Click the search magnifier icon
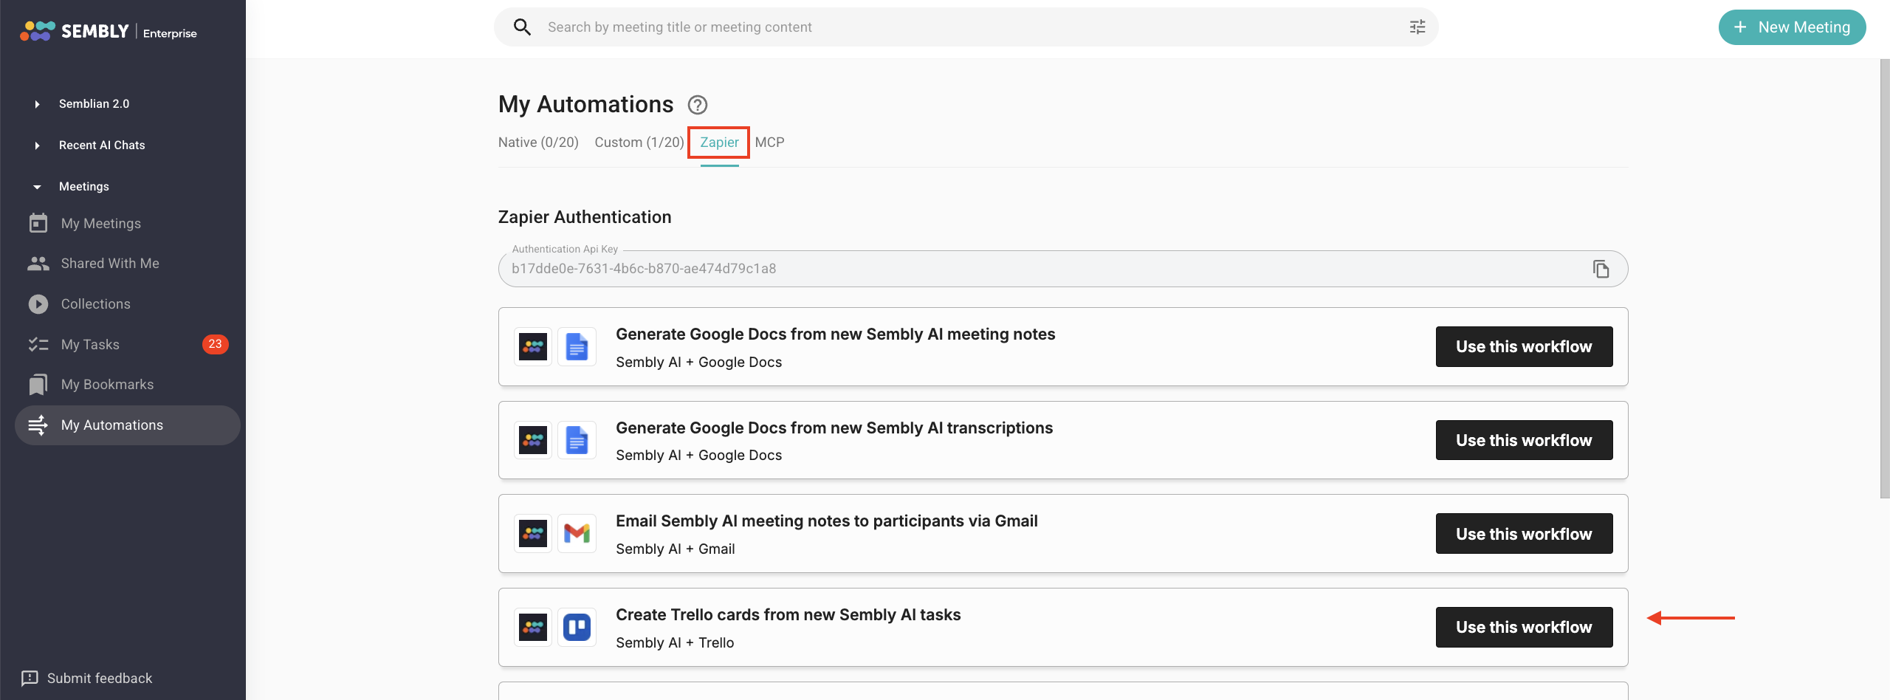The image size is (1890, 700). (522, 27)
